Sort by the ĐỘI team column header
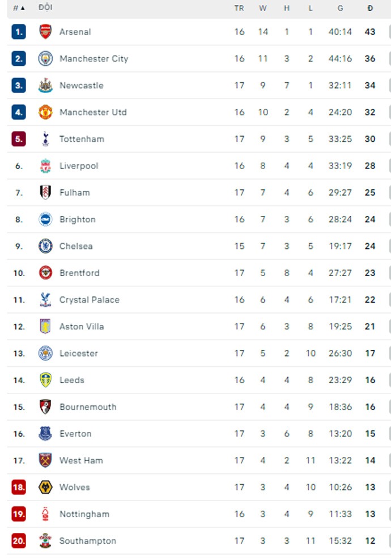391x559 pixels. click(45, 8)
